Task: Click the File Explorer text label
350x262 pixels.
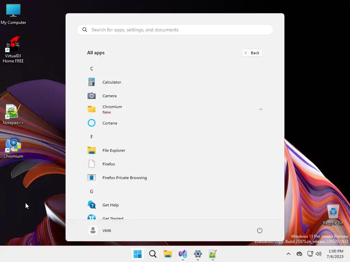Action: [x=113, y=150]
